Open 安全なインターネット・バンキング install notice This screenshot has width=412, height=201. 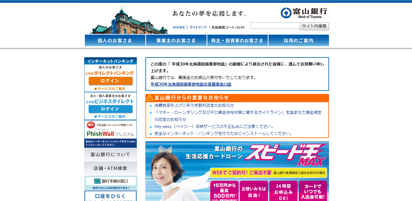(x=223, y=133)
